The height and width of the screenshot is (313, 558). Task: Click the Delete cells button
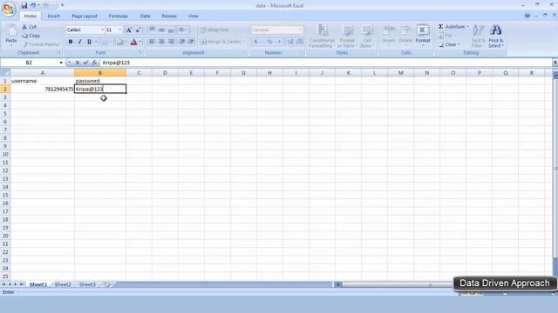[405, 36]
